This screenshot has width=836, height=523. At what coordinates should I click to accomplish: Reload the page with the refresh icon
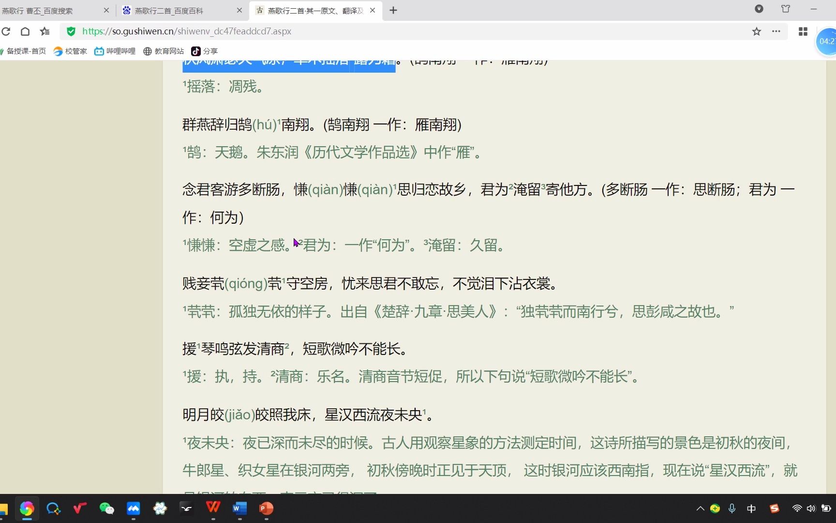6,31
